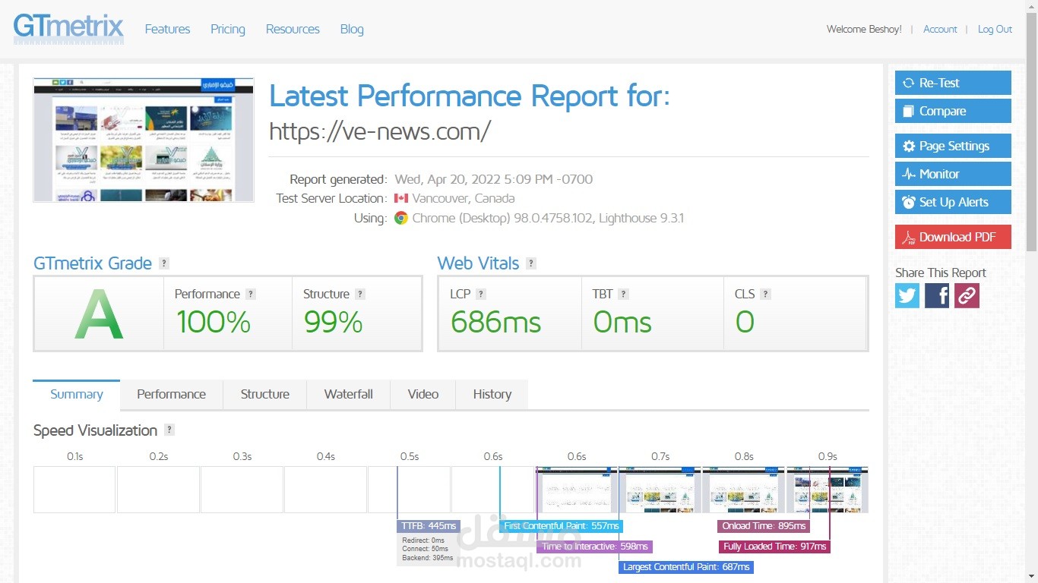1038x583 pixels.
Task: Click Largest Contentful Paint: 687ms marker
Action: (686, 567)
